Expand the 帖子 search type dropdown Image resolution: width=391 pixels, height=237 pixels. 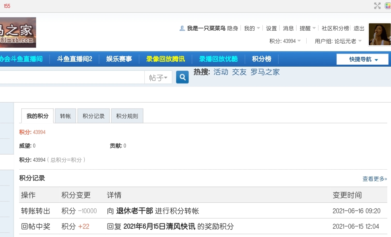158,78
